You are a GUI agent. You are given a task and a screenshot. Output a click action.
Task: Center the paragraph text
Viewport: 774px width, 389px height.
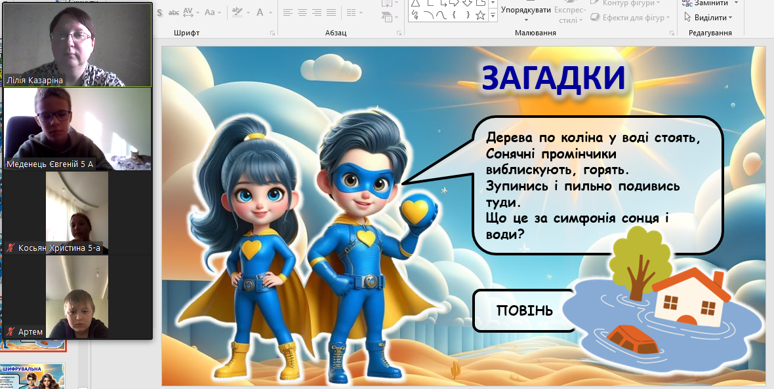302,12
